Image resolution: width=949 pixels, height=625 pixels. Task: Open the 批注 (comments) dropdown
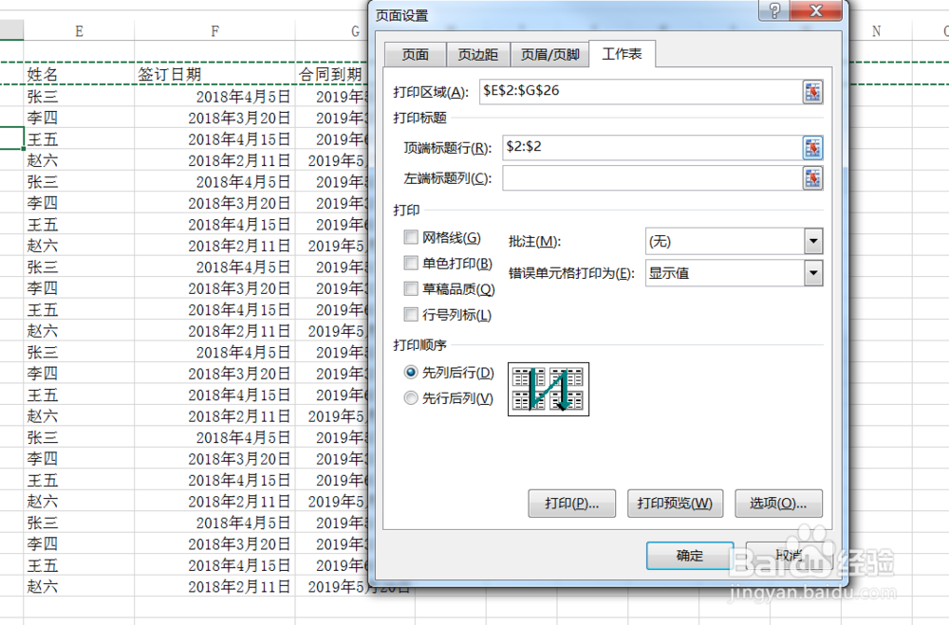[813, 240]
